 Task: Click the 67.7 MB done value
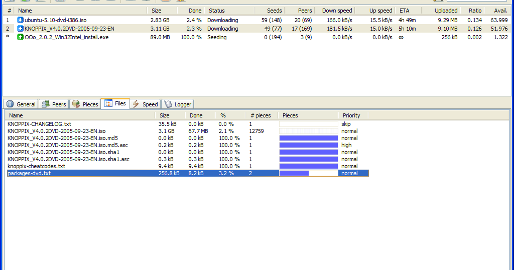[198, 131]
